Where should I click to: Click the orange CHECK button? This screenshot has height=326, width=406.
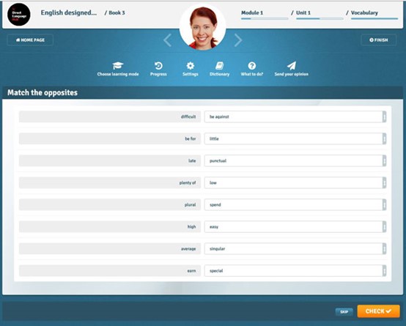[x=379, y=311]
